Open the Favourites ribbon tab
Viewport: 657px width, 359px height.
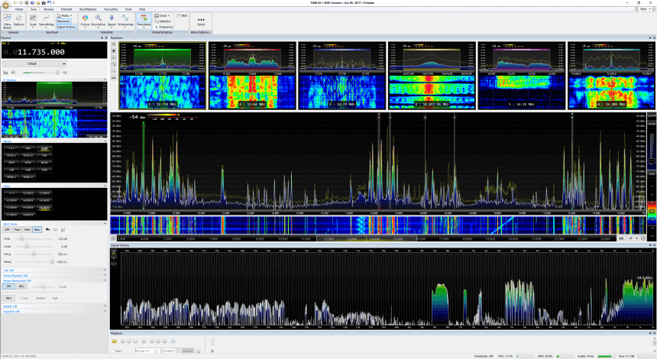pos(111,9)
